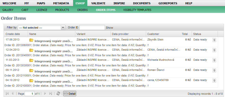Go to previous page in pager
The height and width of the screenshot is (97, 225).
coord(12,93)
